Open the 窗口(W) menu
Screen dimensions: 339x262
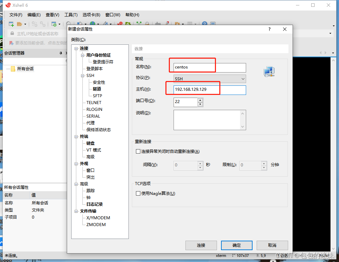click(x=113, y=15)
